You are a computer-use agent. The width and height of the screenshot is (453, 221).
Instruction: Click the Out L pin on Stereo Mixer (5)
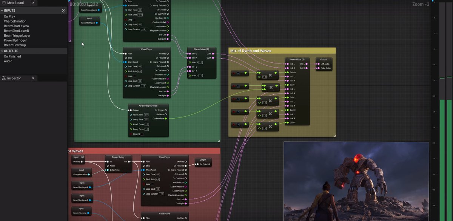coord(307,64)
